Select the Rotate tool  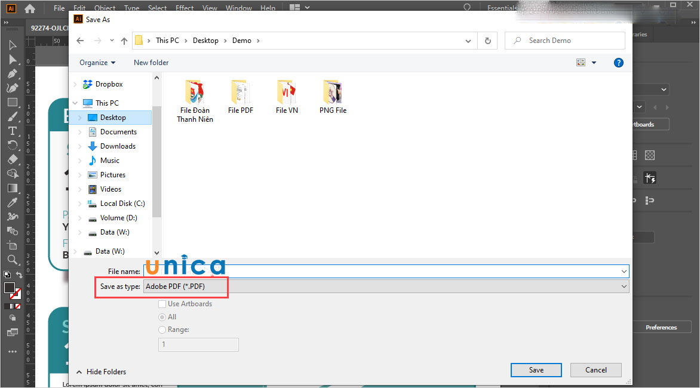click(12, 145)
